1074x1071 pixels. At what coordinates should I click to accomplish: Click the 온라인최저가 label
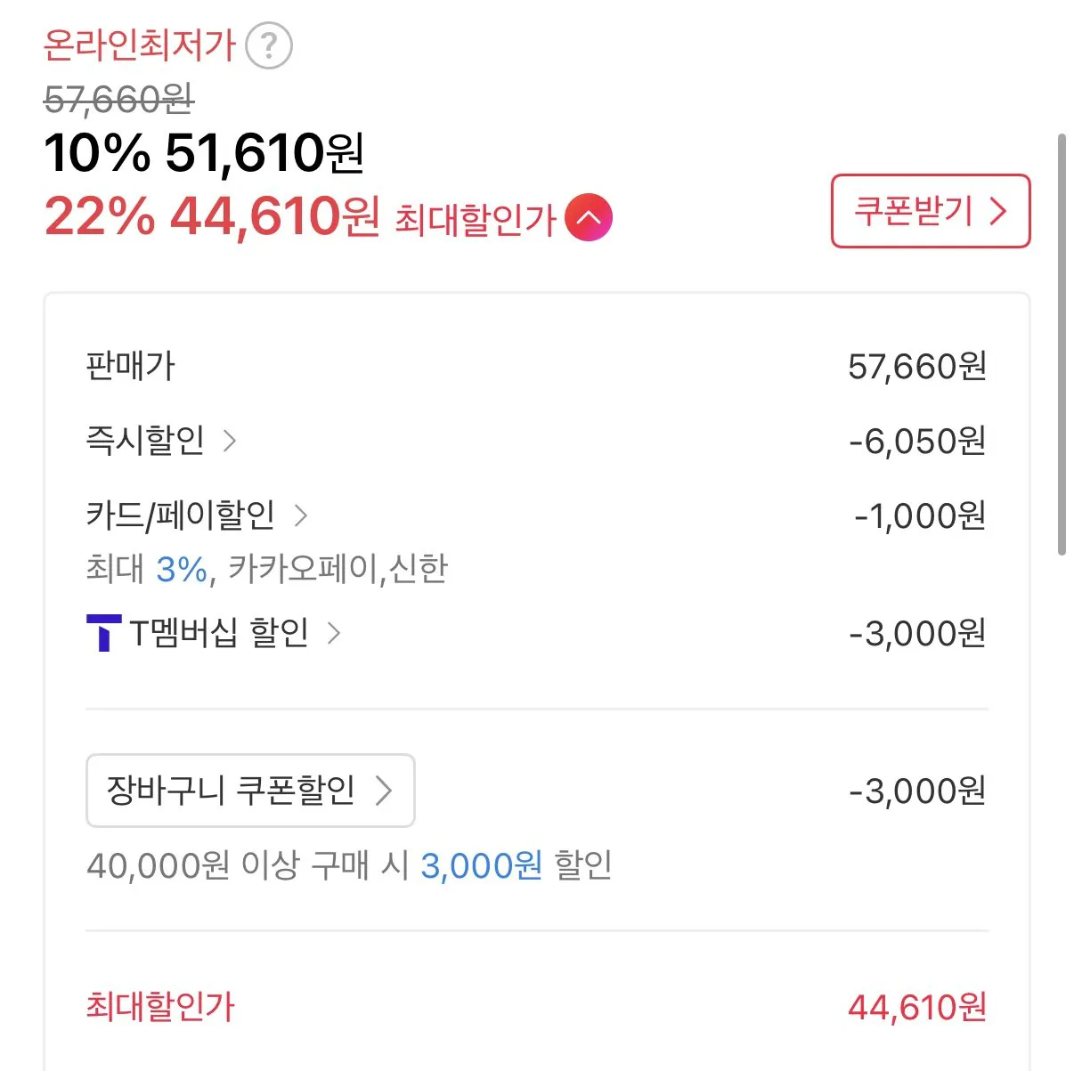click(139, 45)
